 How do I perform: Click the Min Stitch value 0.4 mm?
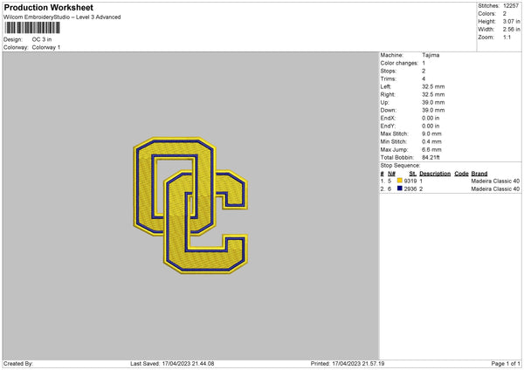coord(431,141)
